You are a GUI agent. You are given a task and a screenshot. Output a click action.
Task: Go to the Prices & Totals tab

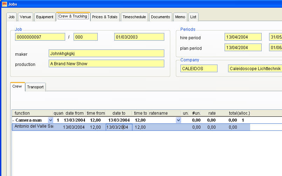click(105, 17)
